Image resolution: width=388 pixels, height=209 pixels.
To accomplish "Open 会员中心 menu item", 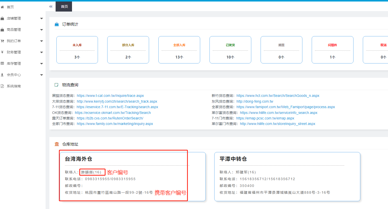I will coord(14,75).
